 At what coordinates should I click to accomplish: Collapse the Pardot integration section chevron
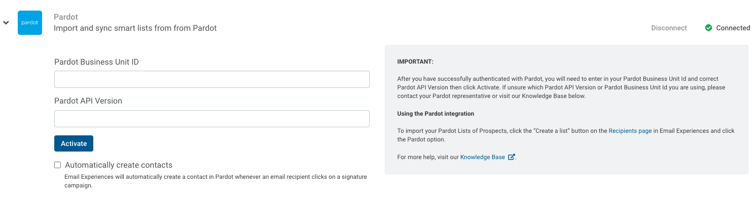coord(6,23)
